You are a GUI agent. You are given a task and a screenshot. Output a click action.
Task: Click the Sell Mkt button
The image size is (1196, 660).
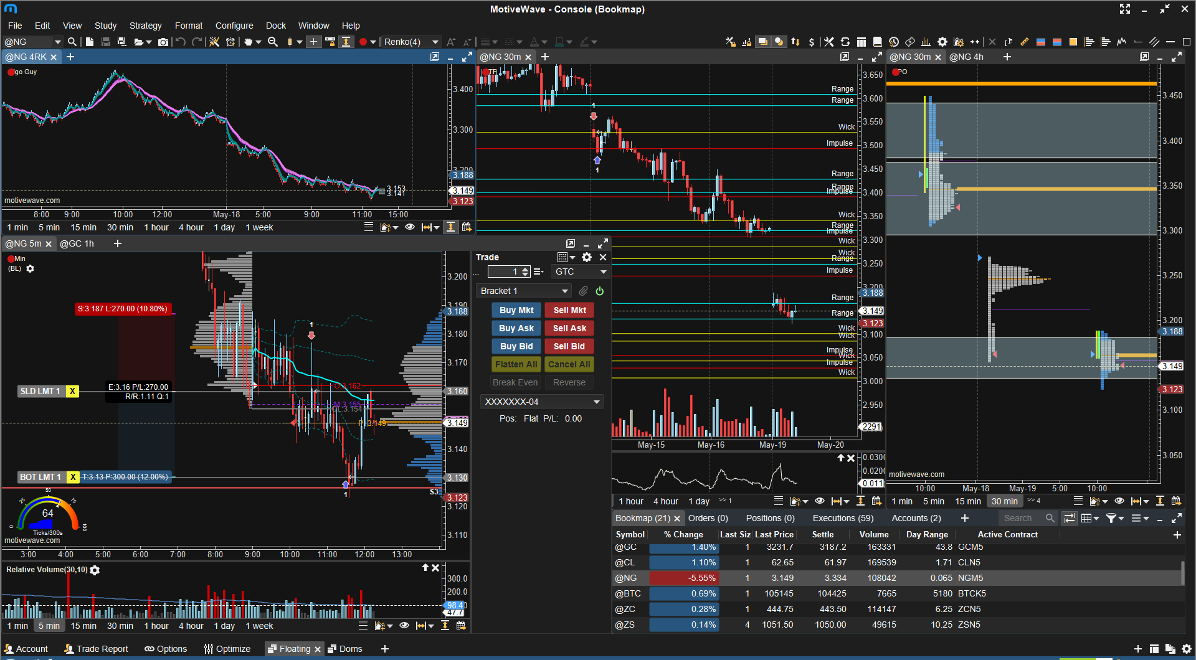(569, 310)
